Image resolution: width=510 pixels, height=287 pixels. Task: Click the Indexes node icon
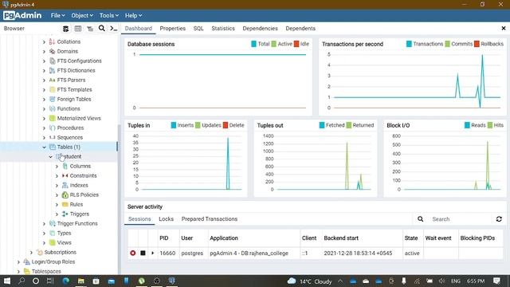pos(65,185)
